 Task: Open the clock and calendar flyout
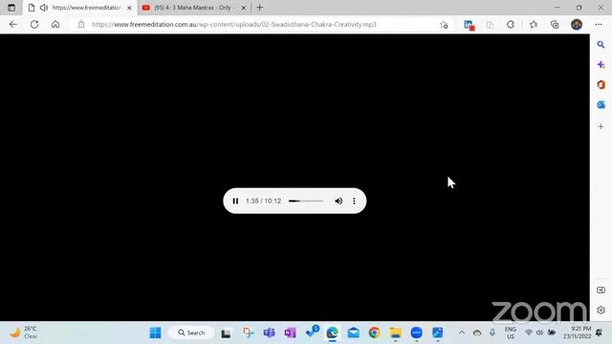tap(577, 333)
